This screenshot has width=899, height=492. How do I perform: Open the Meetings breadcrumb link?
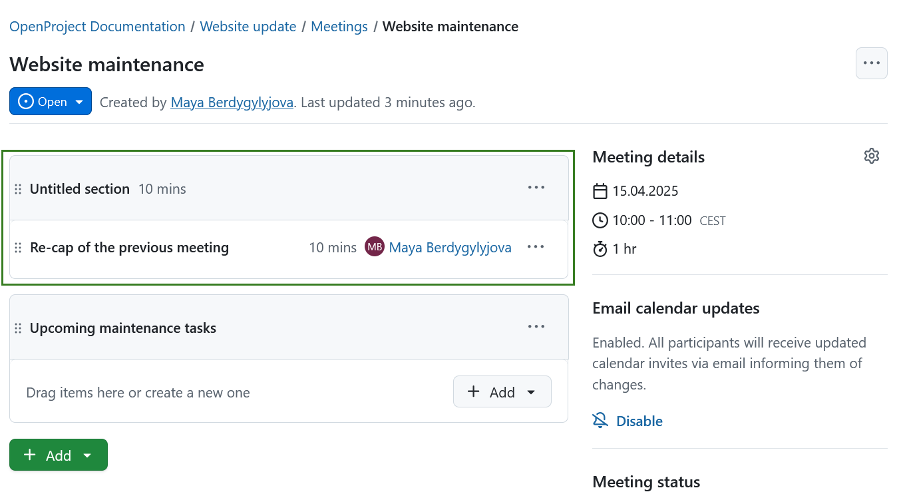coord(339,27)
